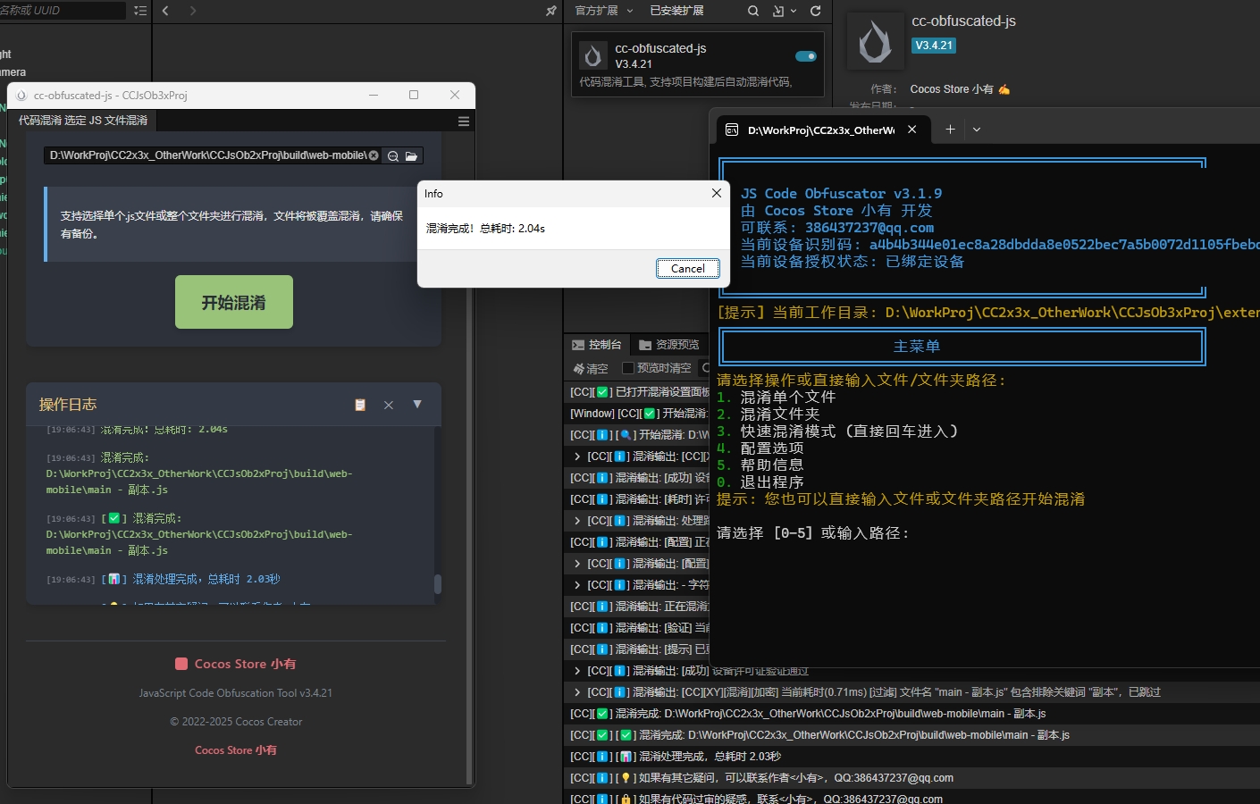Open the dropdown arrow beside the import icon

pyautogui.click(x=794, y=11)
